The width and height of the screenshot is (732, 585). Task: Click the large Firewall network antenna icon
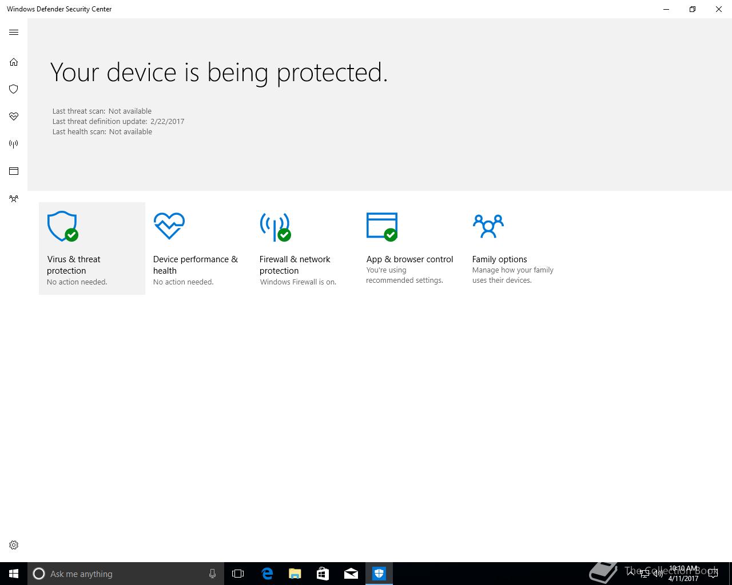pos(275,227)
